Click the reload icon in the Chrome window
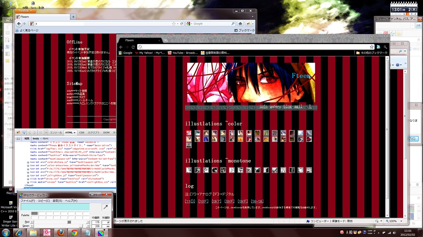 [x=133, y=47]
